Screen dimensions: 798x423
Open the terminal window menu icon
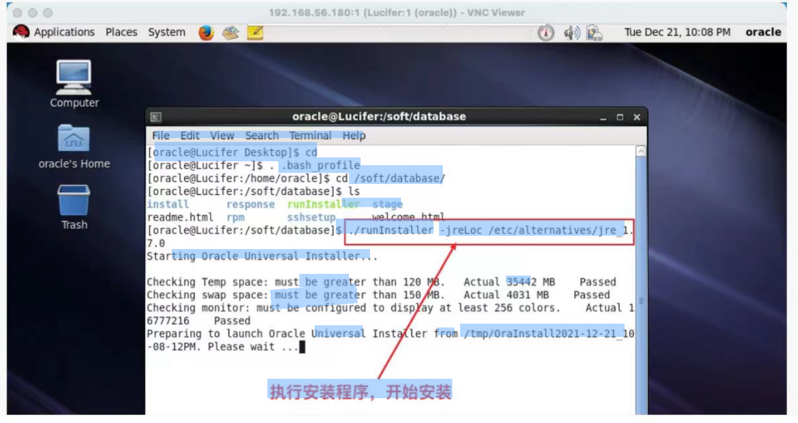pos(156,117)
